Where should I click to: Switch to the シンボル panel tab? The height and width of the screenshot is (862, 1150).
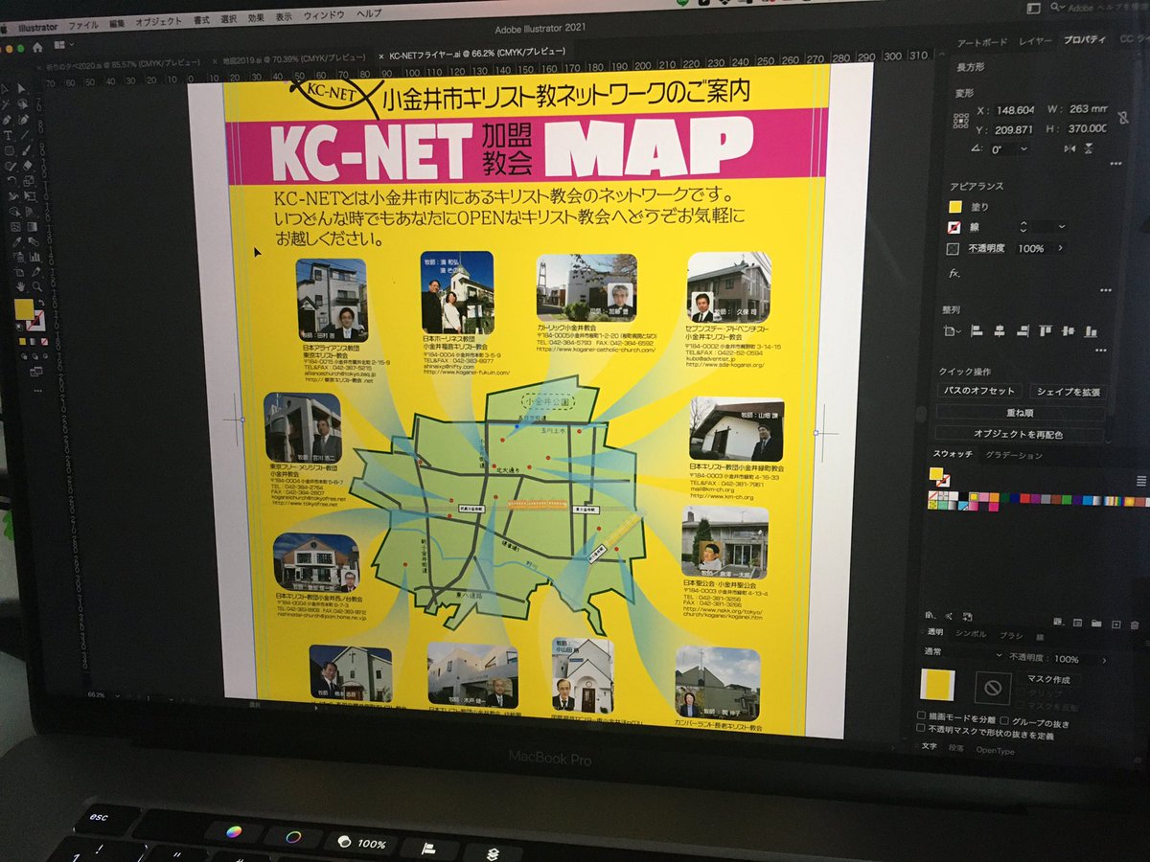pyautogui.click(x=971, y=634)
